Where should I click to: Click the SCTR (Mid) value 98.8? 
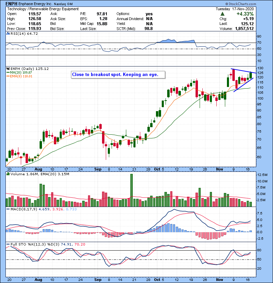[148, 29]
